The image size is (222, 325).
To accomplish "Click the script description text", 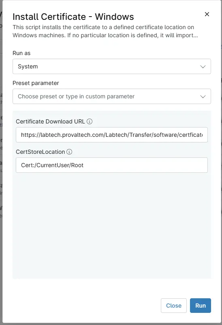I will (x=105, y=31).
